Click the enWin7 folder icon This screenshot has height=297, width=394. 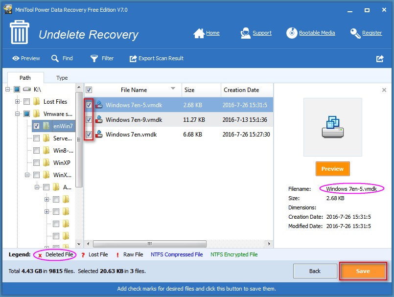click(x=46, y=126)
